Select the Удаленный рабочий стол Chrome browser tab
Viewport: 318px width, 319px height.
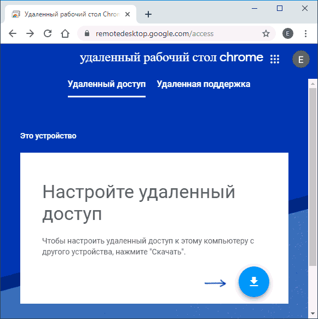coord(71,14)
